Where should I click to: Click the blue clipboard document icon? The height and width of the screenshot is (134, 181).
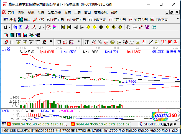click(21, 27)
